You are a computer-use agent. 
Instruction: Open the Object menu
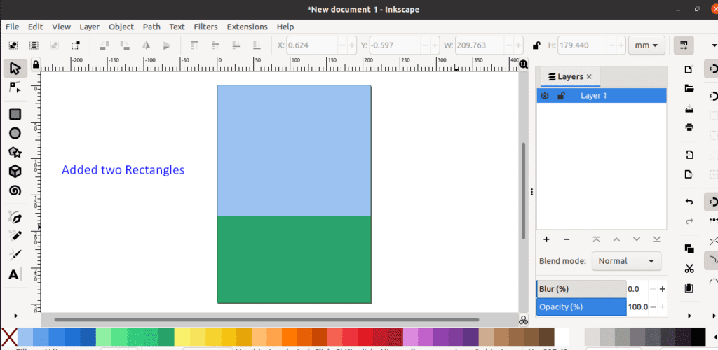(121, 27)
